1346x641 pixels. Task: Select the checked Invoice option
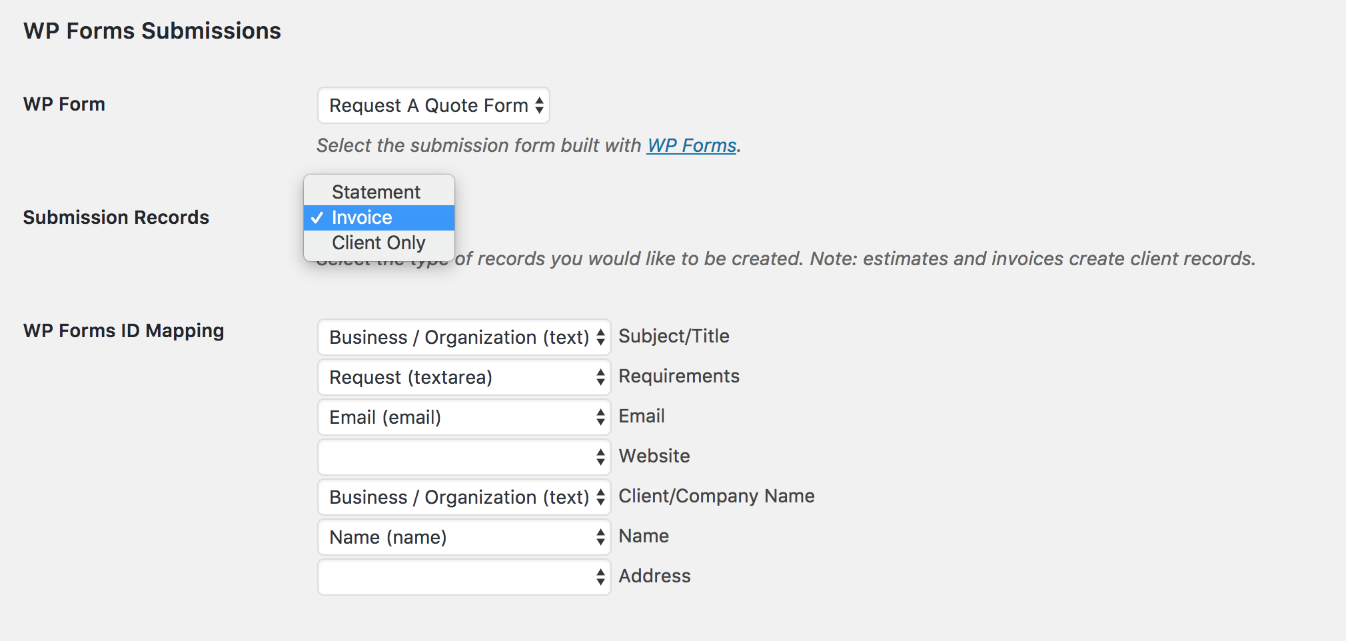362,217
